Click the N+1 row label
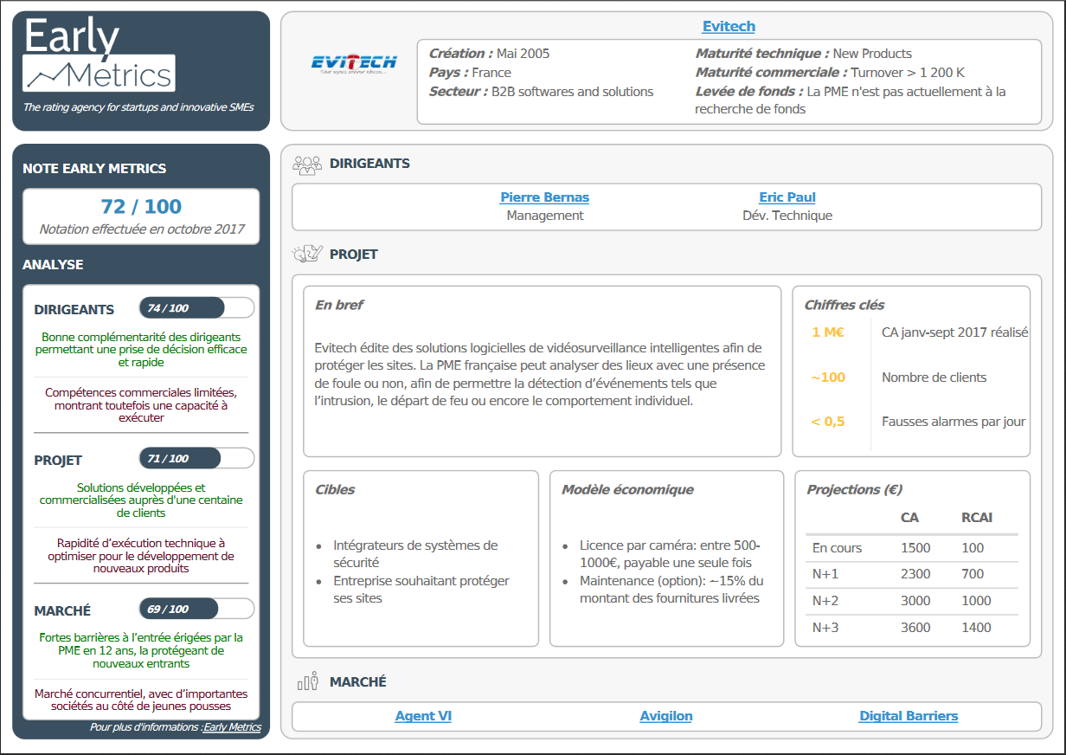 coord(825,574)
